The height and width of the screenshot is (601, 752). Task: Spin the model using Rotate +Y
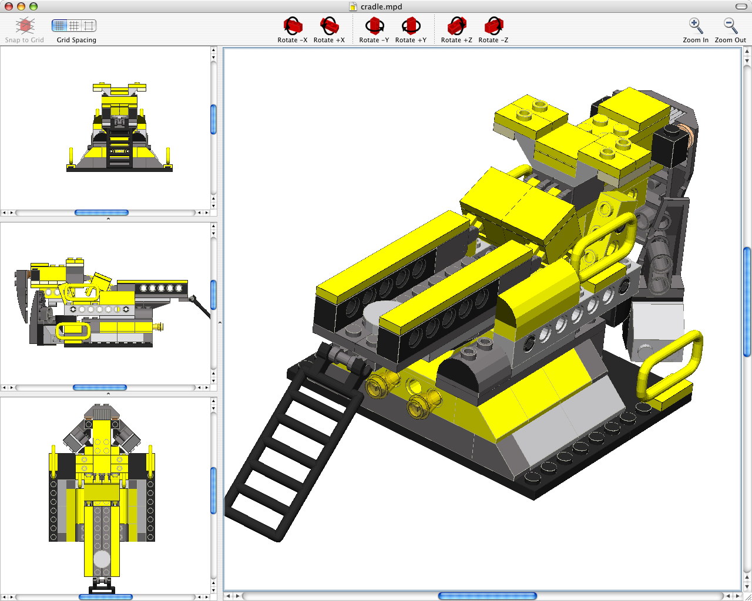411,26
